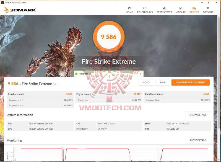221x162 pixels.
Task: Open the VRMark icon
Action: tap(181, 8)
